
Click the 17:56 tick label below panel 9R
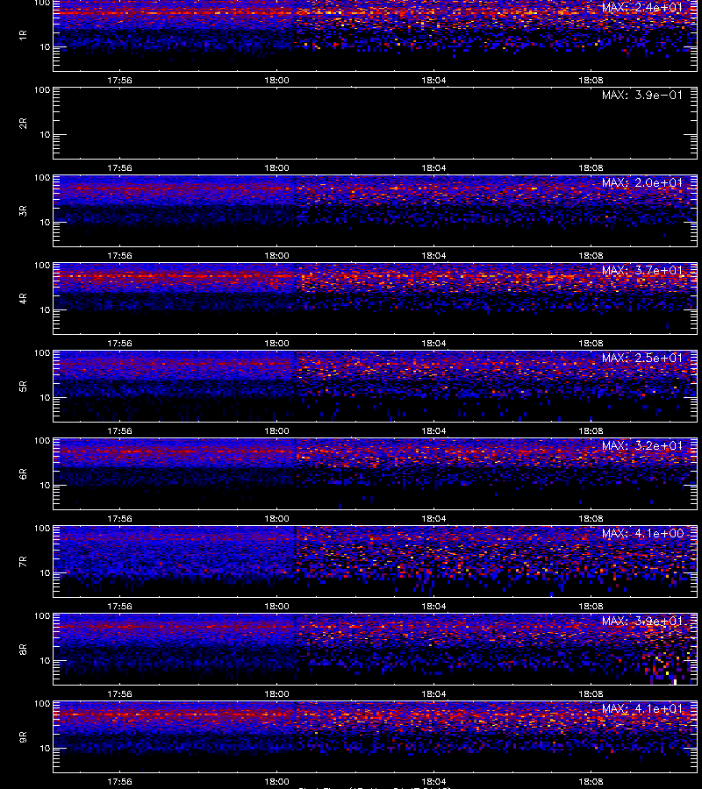119,781
